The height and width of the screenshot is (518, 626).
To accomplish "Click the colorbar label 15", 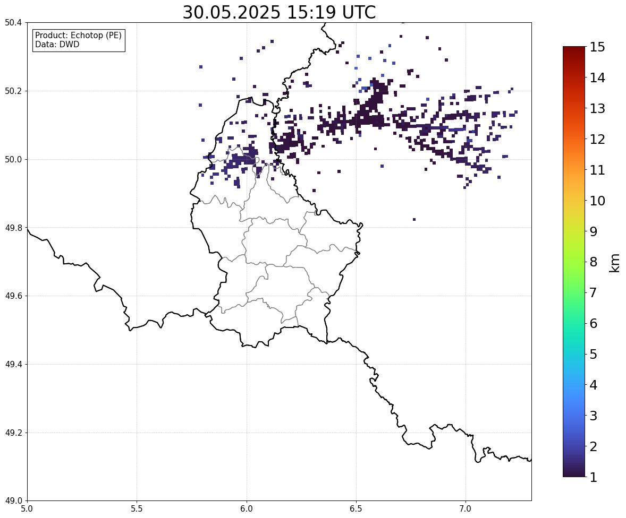I will click(597, 47).
